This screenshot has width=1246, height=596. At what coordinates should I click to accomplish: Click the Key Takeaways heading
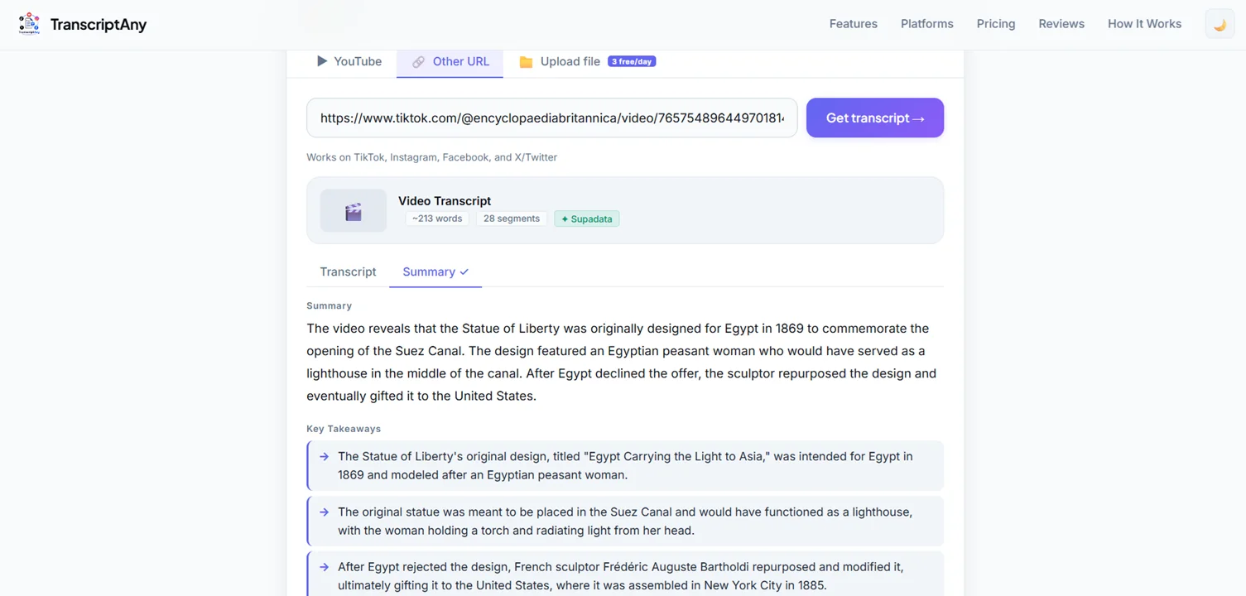click(344, 429)
